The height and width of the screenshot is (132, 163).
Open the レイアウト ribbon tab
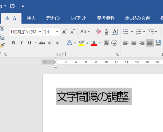click(x=79, y=18)
